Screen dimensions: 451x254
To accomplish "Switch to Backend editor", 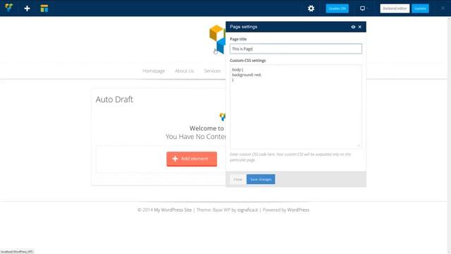I will (x=395, y=8).
